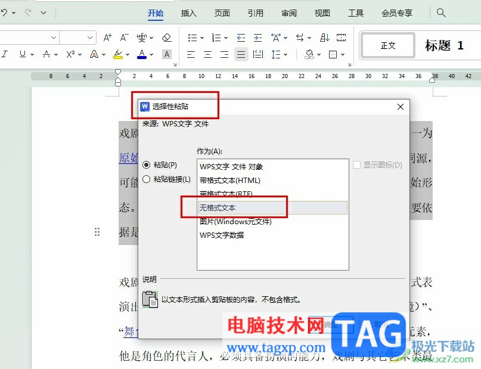Click the distributed alignment icon
Screen dimensions: 481x369
258,55
